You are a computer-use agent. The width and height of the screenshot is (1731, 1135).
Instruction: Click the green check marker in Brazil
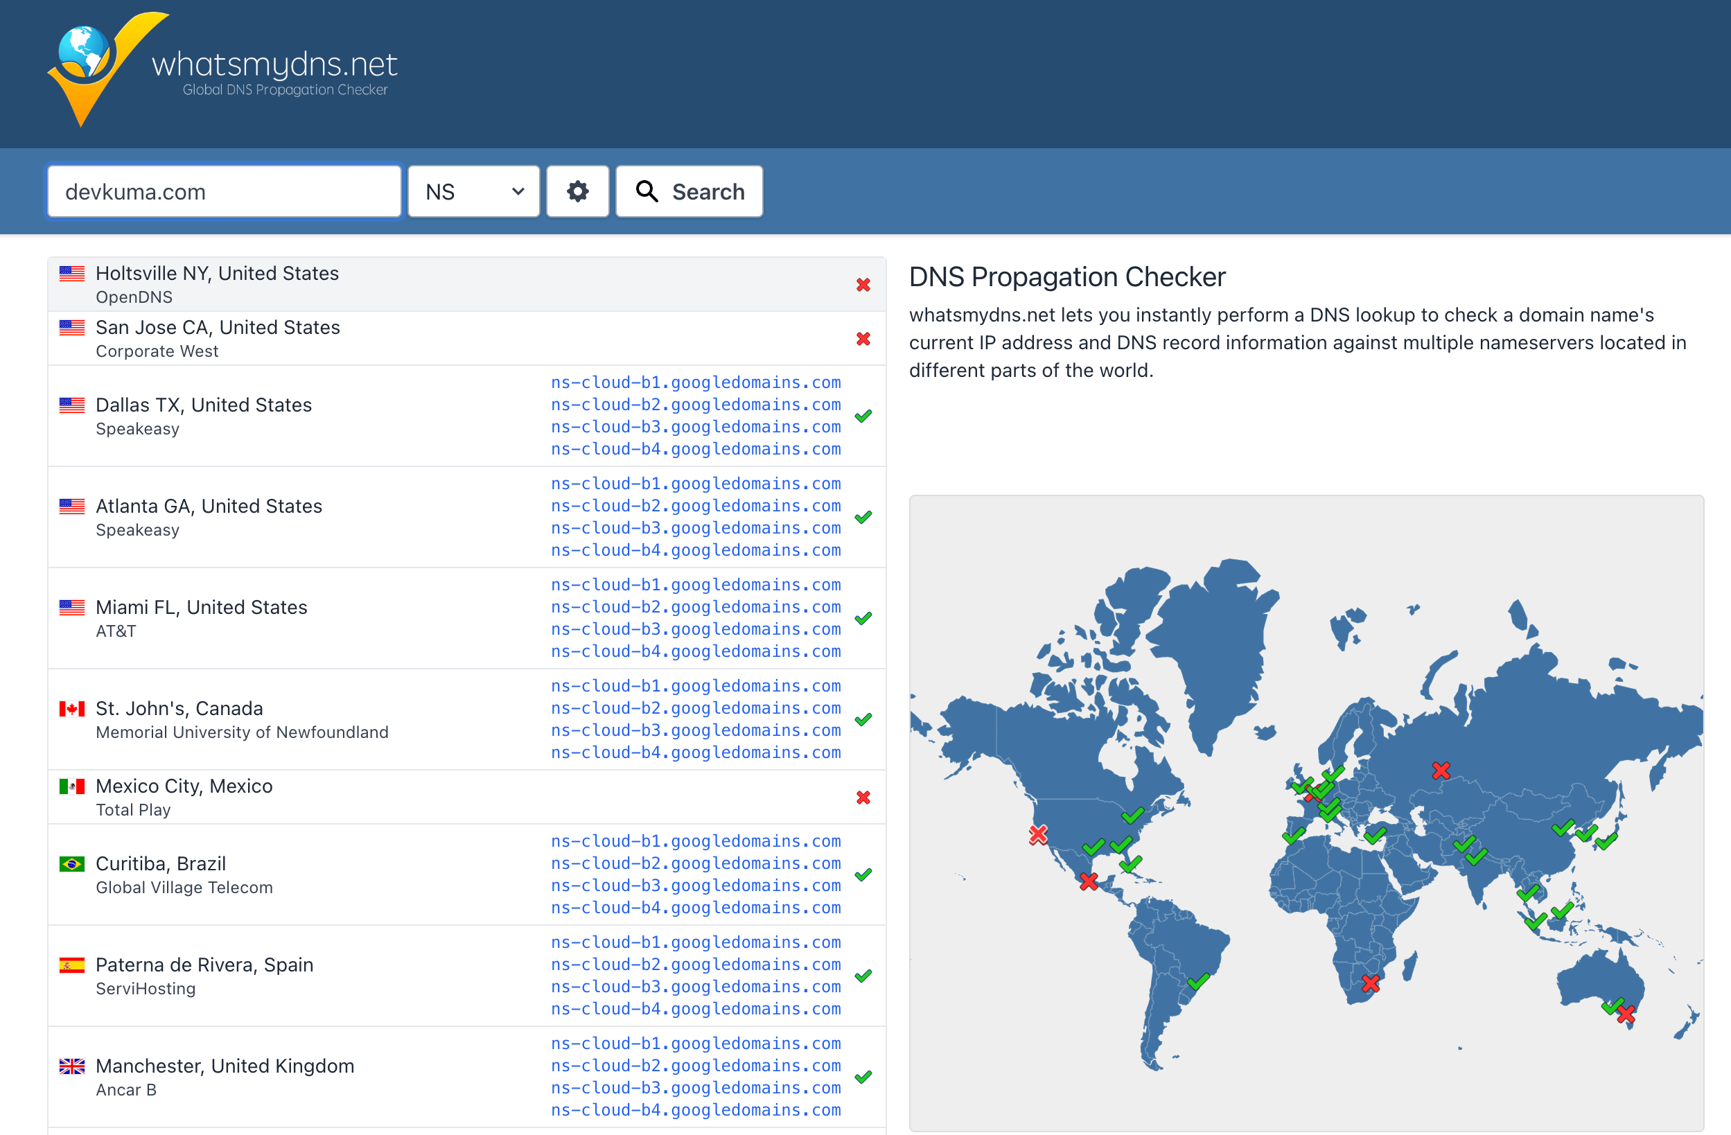point(1198,982)
